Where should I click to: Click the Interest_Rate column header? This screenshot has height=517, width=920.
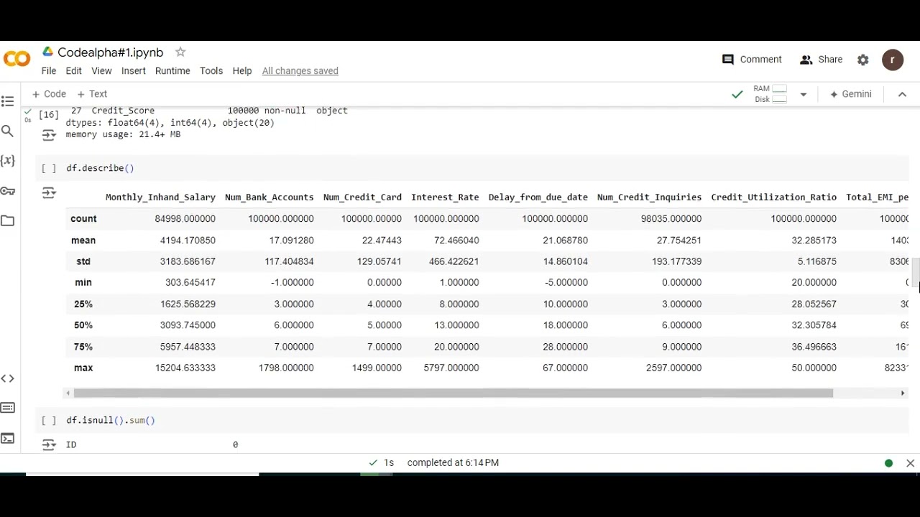click(445, 197)
